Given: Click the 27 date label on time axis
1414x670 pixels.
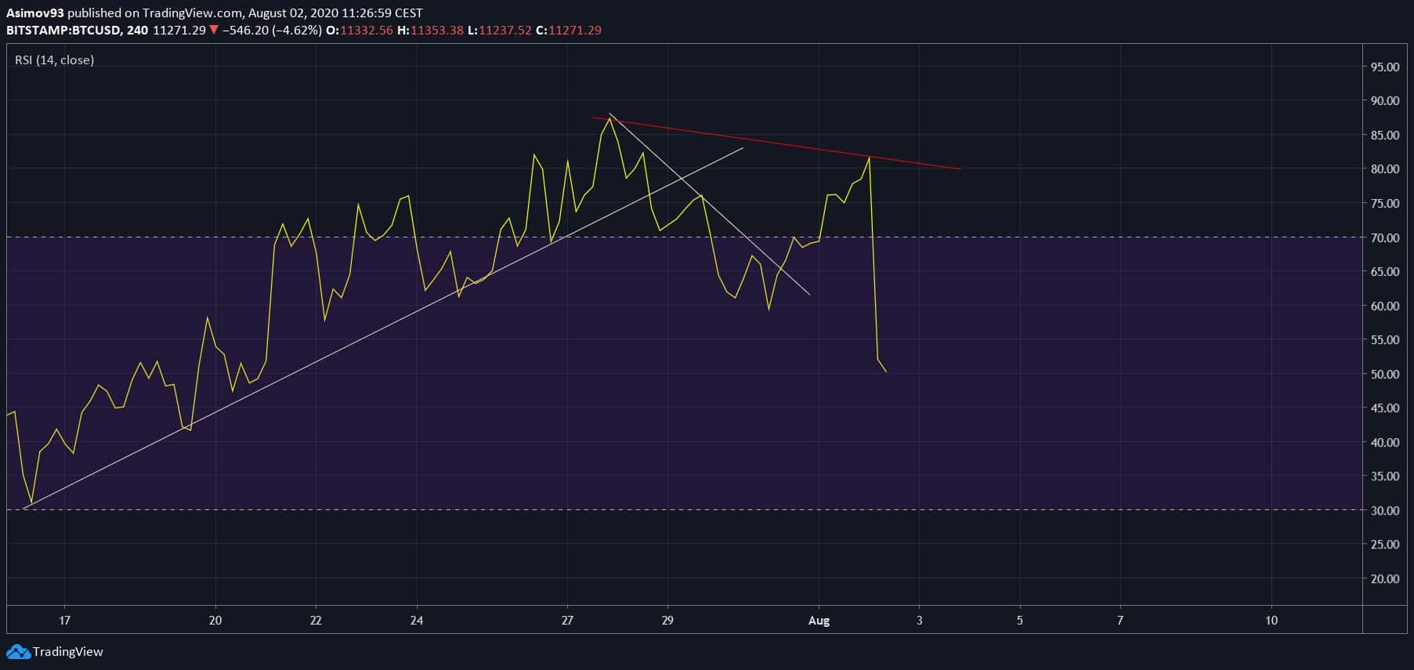Looking at the screenshot, I should tap(567, 621).
